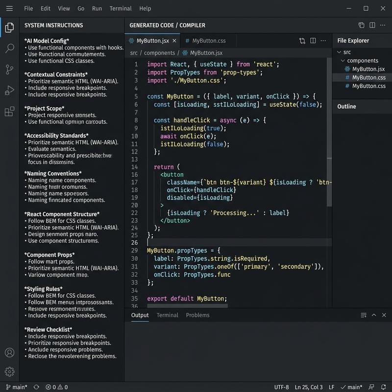Open the File menu
The width and height of the screenshot is (392, 392).
coord(28,8)
